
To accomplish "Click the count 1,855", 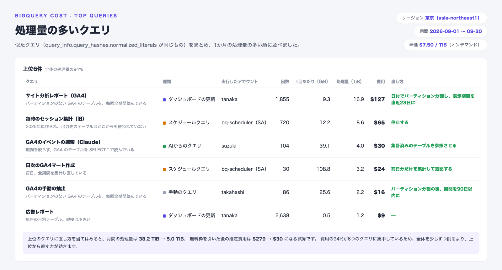I will tap(282, 99).
